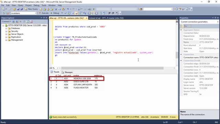This screenshot has height=124, width=220.
Task: Collapse the Aggregate Status section
Action: pyautogui.click(x=181, y=30)
